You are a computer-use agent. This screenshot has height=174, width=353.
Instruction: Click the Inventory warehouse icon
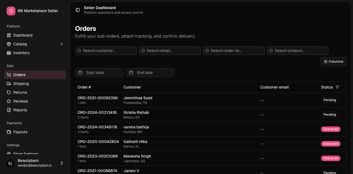point(9,53)
